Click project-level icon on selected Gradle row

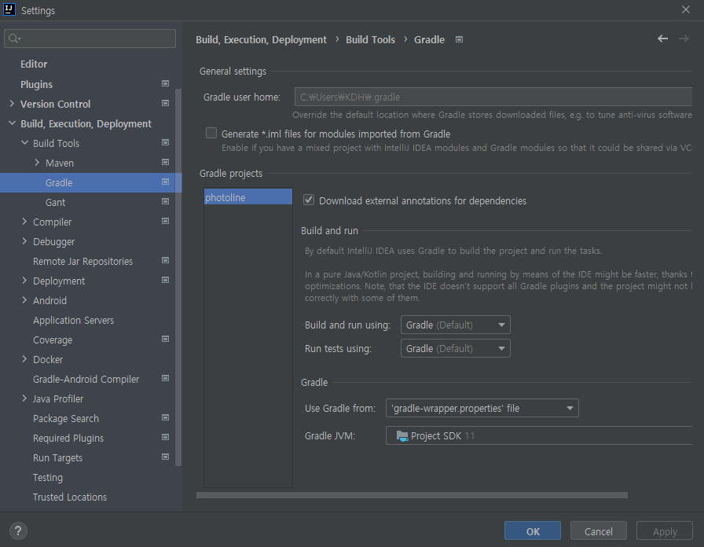165,182
